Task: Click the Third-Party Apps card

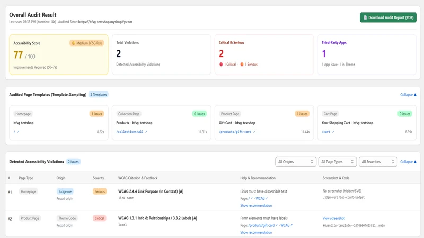Action: coord(367,54)
